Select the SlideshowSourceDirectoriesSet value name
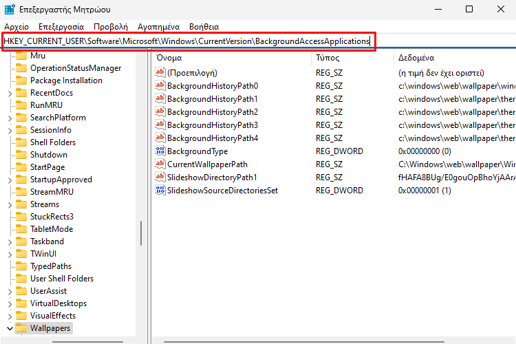The width and height of the screenshot is (516, 344). click(x=222, y=191)
